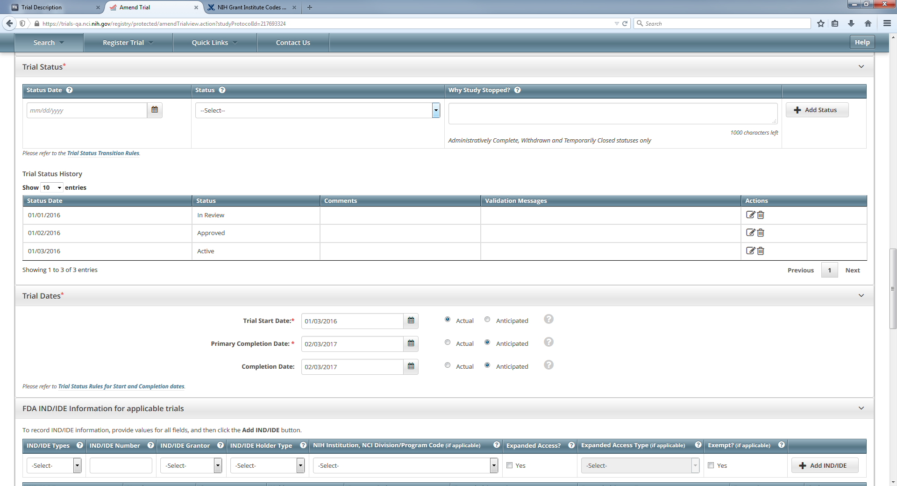897x486 pixels.
Task: Show help for Trial Start Date type
Action: coord(548,319)
